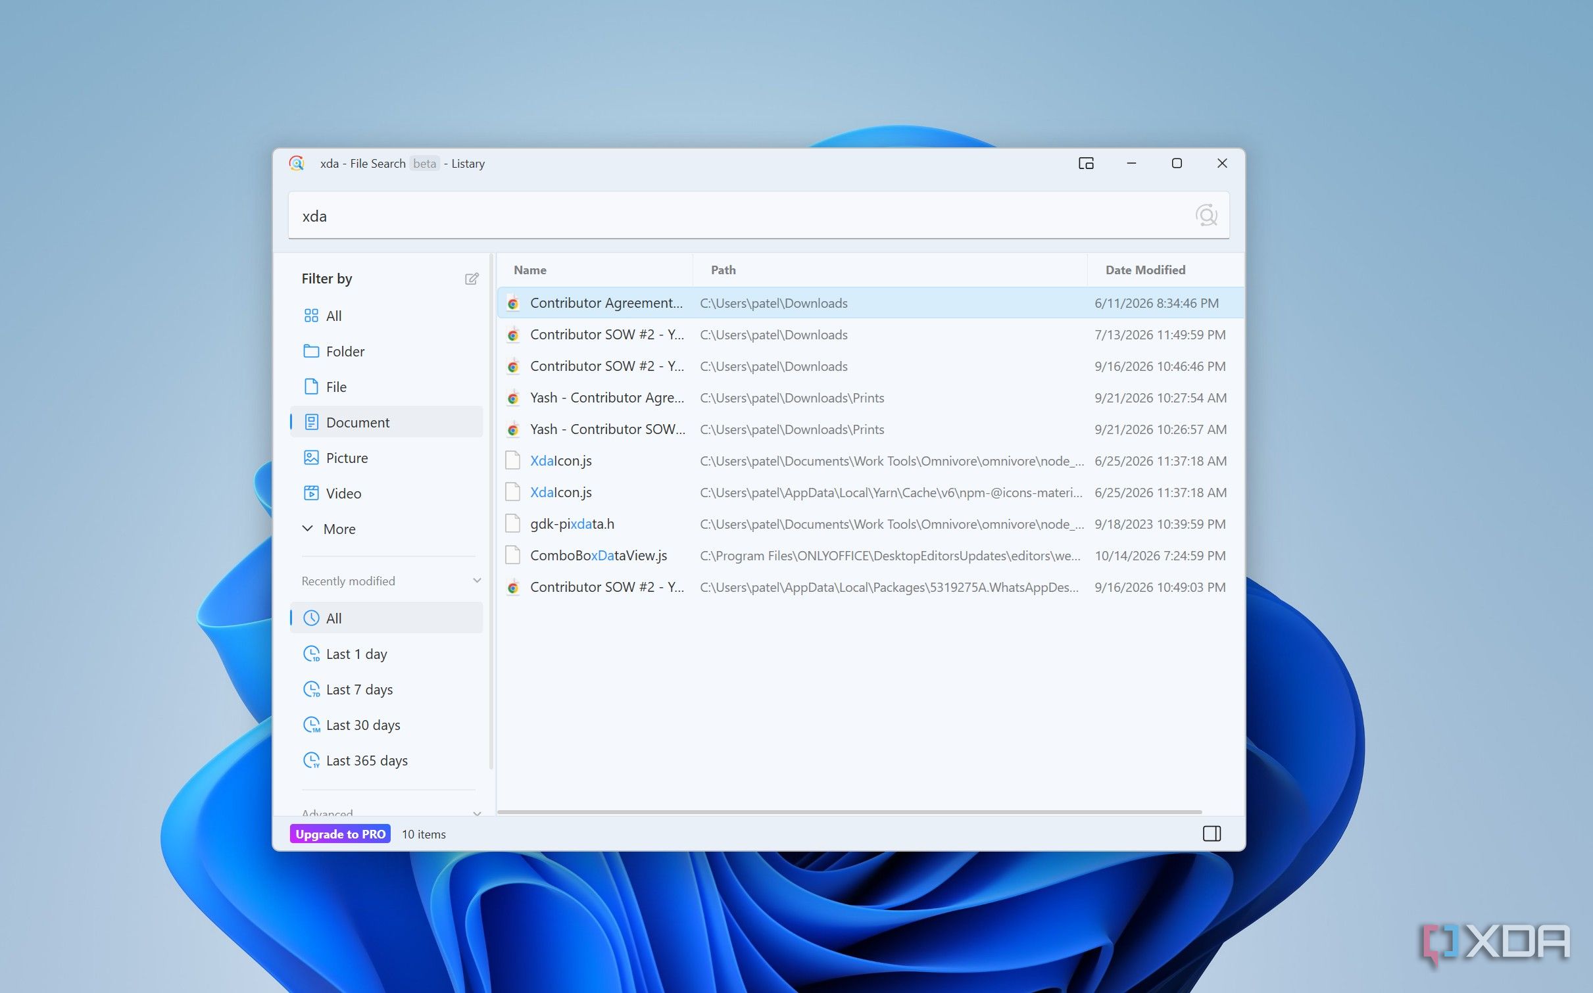Image resolution: width=1593 pixels, height=993 pixels.
Task: Select All under Recently modified
Action: click(x=387, y=618)
